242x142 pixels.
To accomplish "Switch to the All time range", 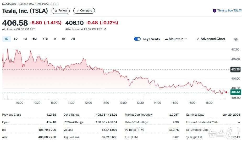I will click(x=73, y=39).
